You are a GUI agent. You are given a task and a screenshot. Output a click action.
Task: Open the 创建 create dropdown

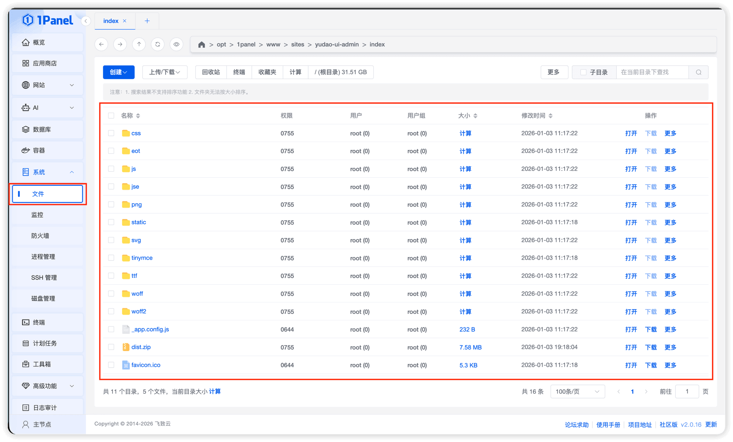tap(118, 72)
